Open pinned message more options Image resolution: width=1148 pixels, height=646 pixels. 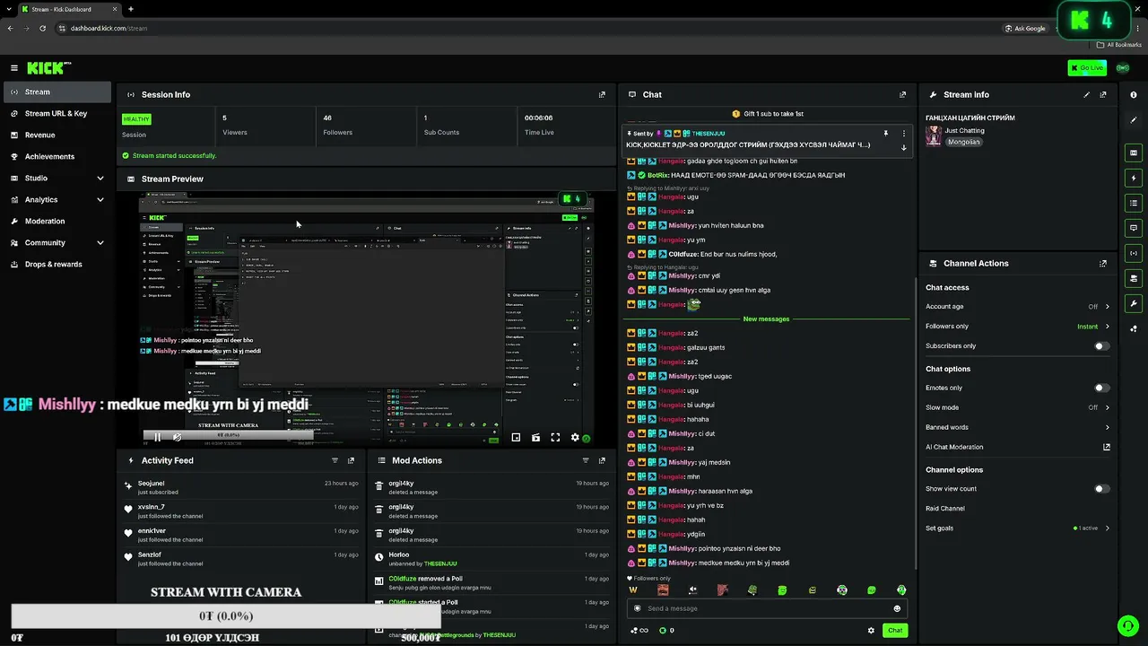[903, 134]
